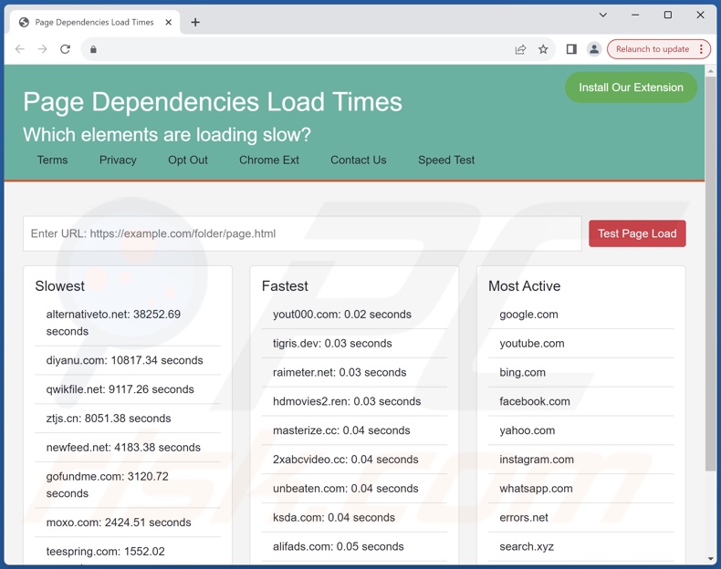
Task: Click diyanu.com: 10817.34 seconds entry
Action: click(x=125, y=360)
